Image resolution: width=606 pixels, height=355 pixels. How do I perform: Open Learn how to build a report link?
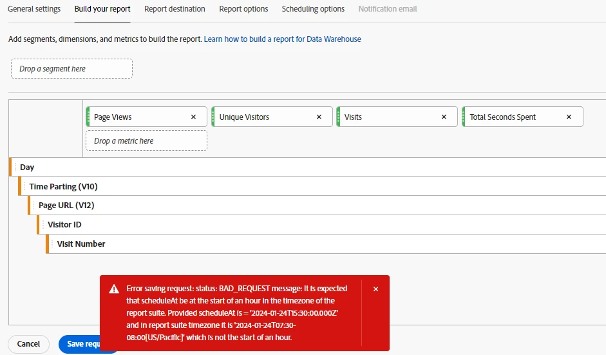pos(283,39)
